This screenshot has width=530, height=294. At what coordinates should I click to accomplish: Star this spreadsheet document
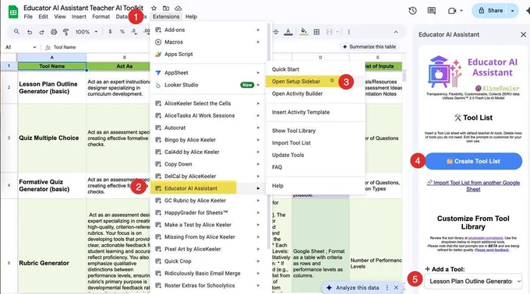coord(154,8)
